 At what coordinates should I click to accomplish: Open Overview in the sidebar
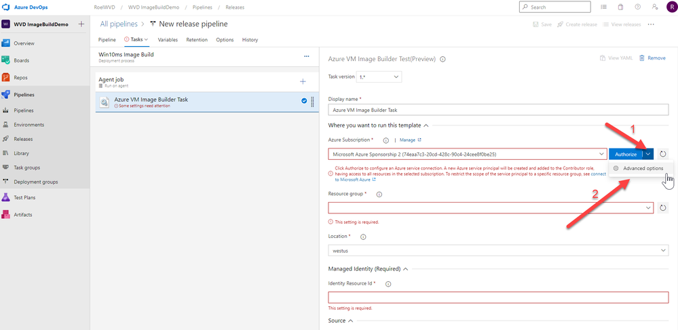pyautogui.click(x=24, y=43)
